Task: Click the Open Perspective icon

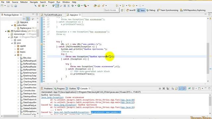Action: pyautogui.click(x=122, y=10)
